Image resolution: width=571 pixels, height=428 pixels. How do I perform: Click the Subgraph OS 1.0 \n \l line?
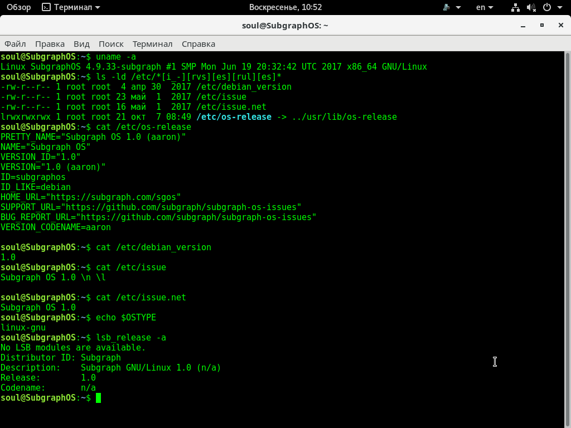(x=53, y=278)
